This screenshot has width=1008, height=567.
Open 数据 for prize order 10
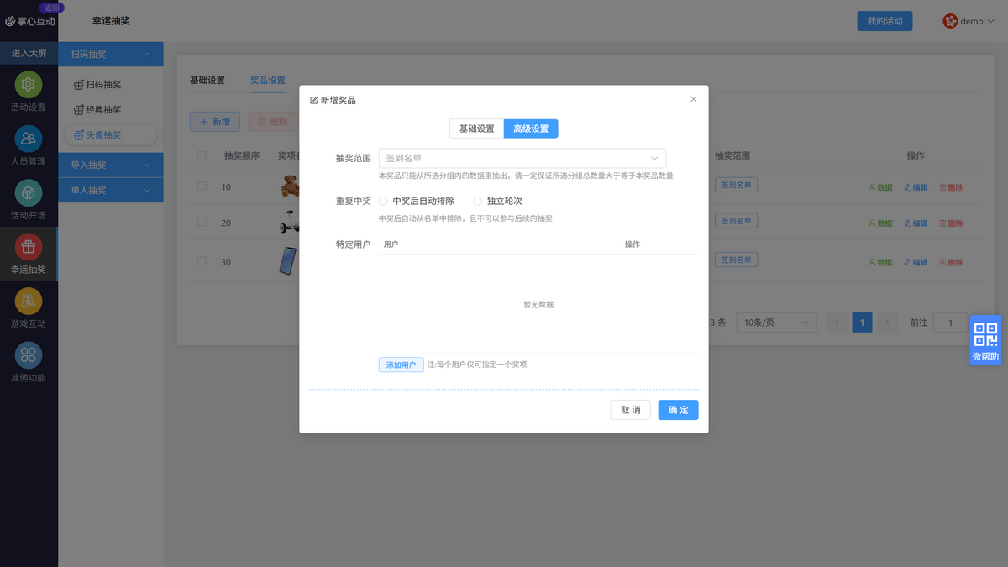pos(880,188)
